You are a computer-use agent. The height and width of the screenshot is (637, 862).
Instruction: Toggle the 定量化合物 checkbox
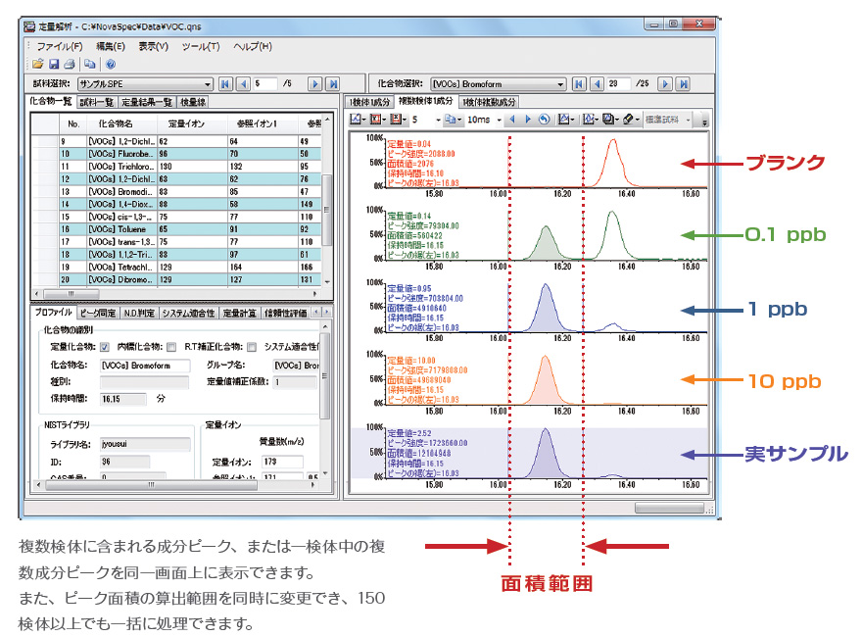pos(105,347)
